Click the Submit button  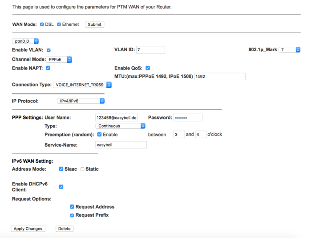[x=95, y=25]
